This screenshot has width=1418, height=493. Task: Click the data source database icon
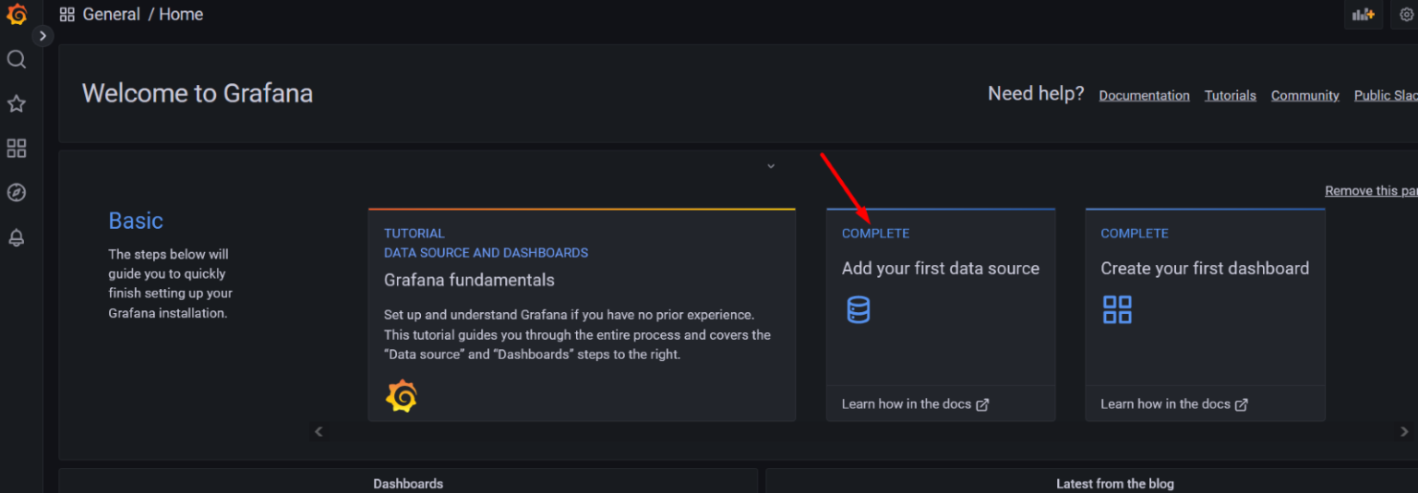tap(858, 309)
